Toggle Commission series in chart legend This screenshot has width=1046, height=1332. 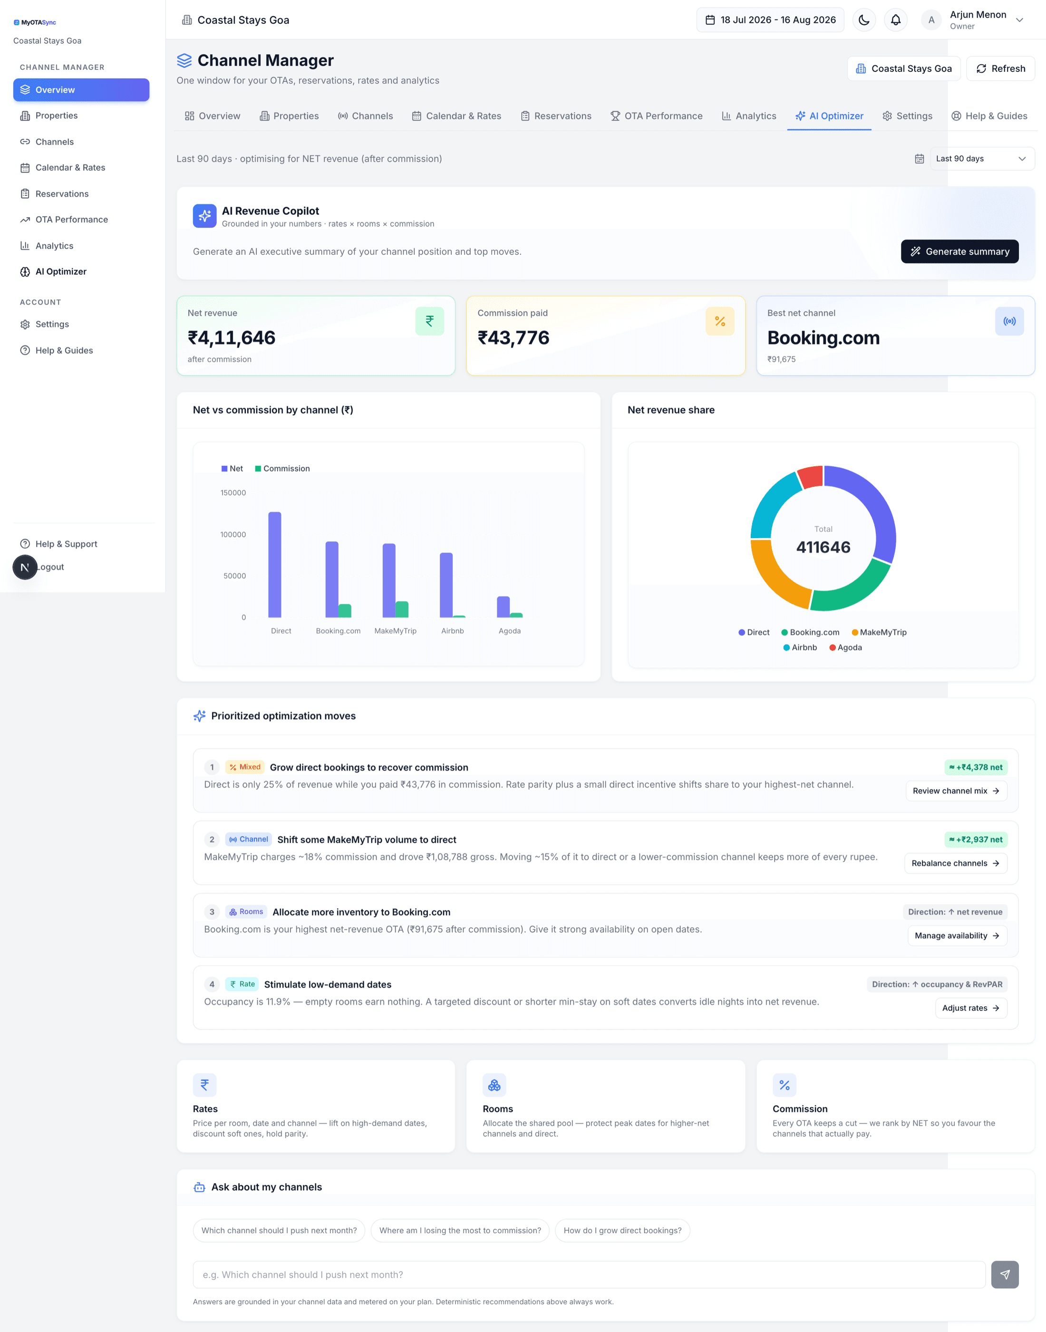pos(282,468)
